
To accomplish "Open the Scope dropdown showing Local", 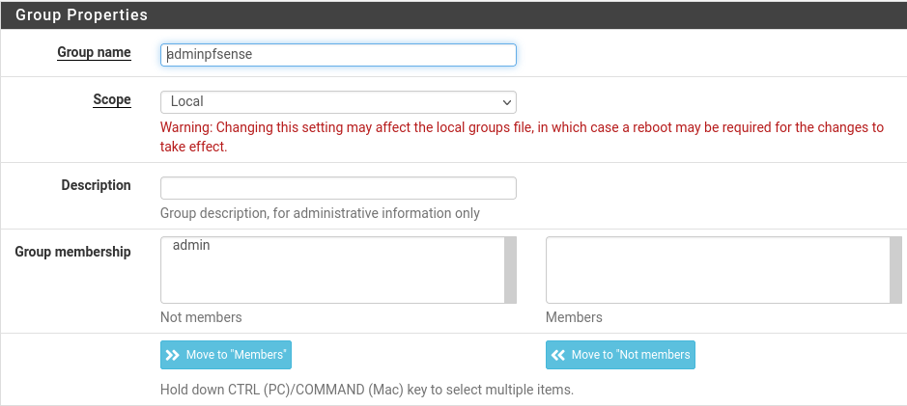I will point(338,102).
